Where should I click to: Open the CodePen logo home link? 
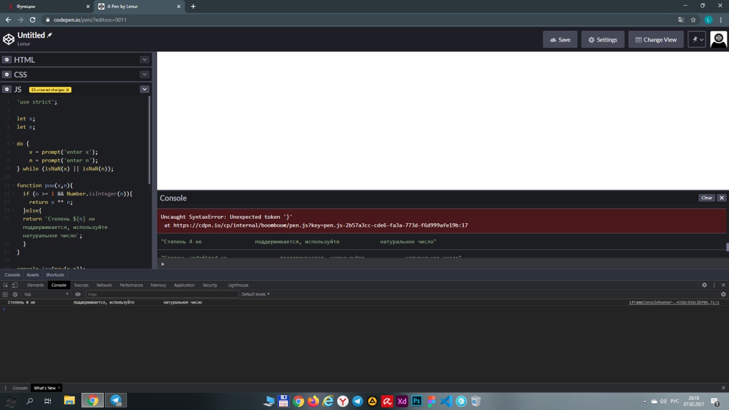[x=9, y=39]
